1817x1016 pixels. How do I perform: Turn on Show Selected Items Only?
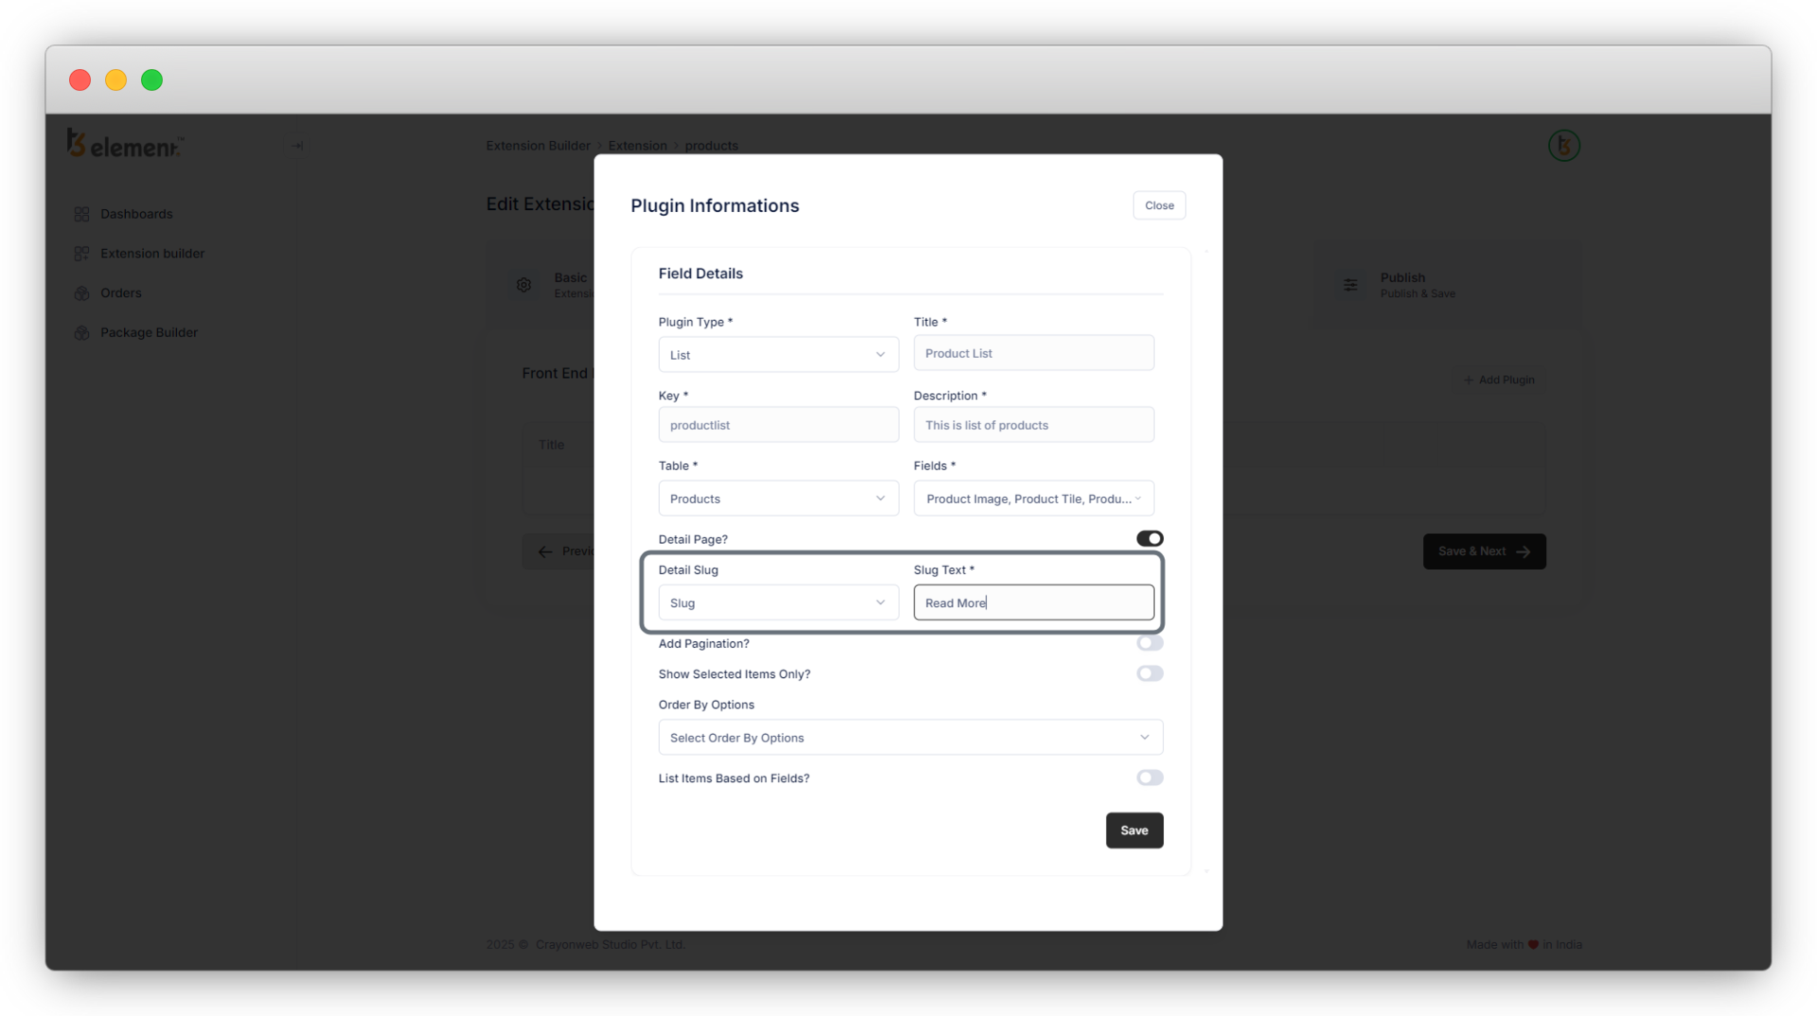click(1149, 674)
